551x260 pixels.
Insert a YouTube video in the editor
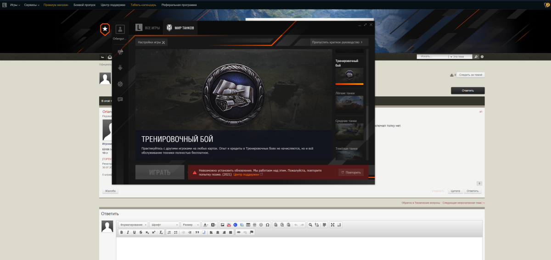tap(229, 225)
